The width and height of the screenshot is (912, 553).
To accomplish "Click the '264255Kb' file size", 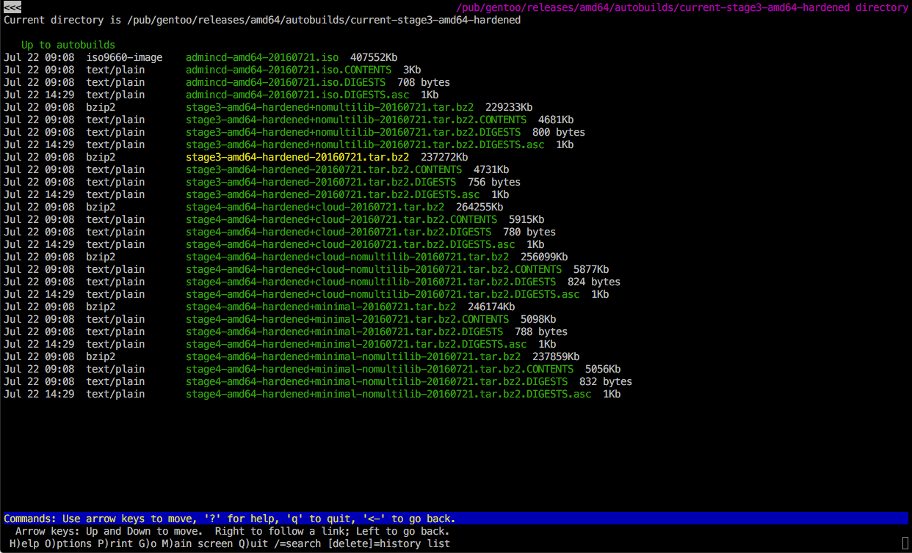I will 479,207.
